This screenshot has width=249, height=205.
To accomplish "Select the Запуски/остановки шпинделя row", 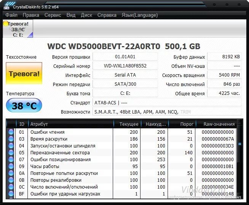I will 121,146.
